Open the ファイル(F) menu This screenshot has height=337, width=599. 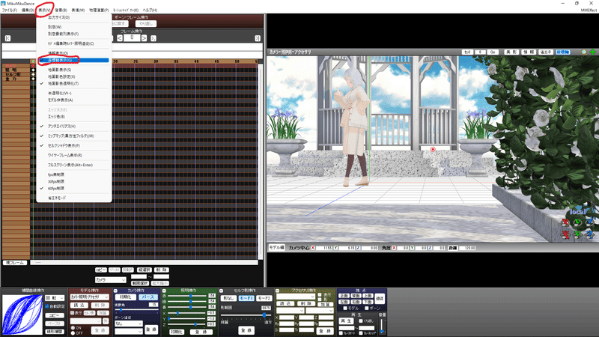(10, 10)
